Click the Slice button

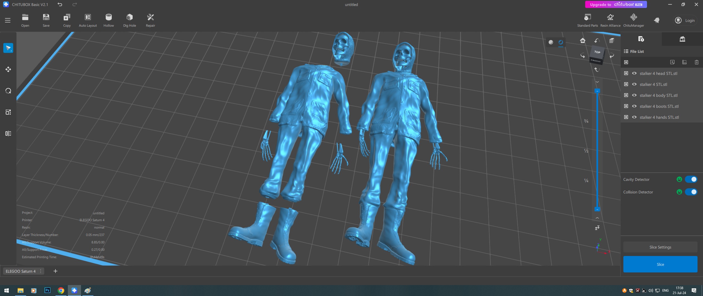pos(660,264)
